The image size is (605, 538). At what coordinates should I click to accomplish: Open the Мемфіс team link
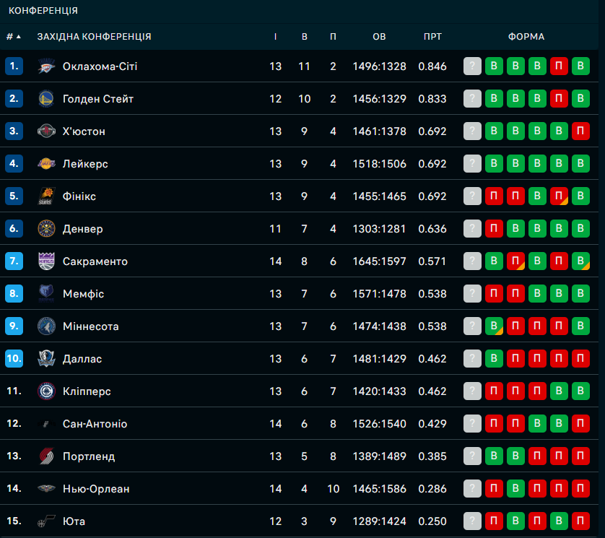tap(83, 294)
